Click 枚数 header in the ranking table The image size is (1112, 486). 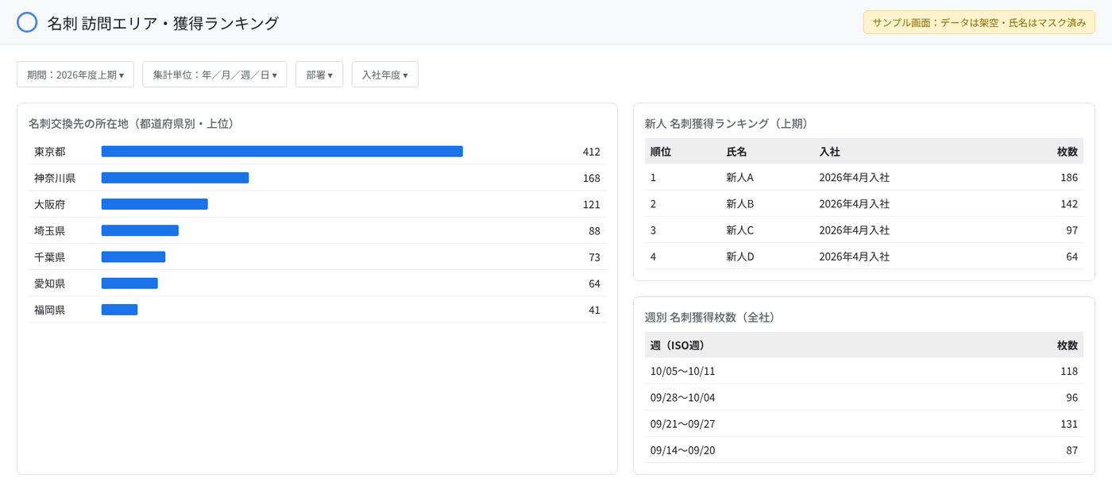click(1068, 151)
